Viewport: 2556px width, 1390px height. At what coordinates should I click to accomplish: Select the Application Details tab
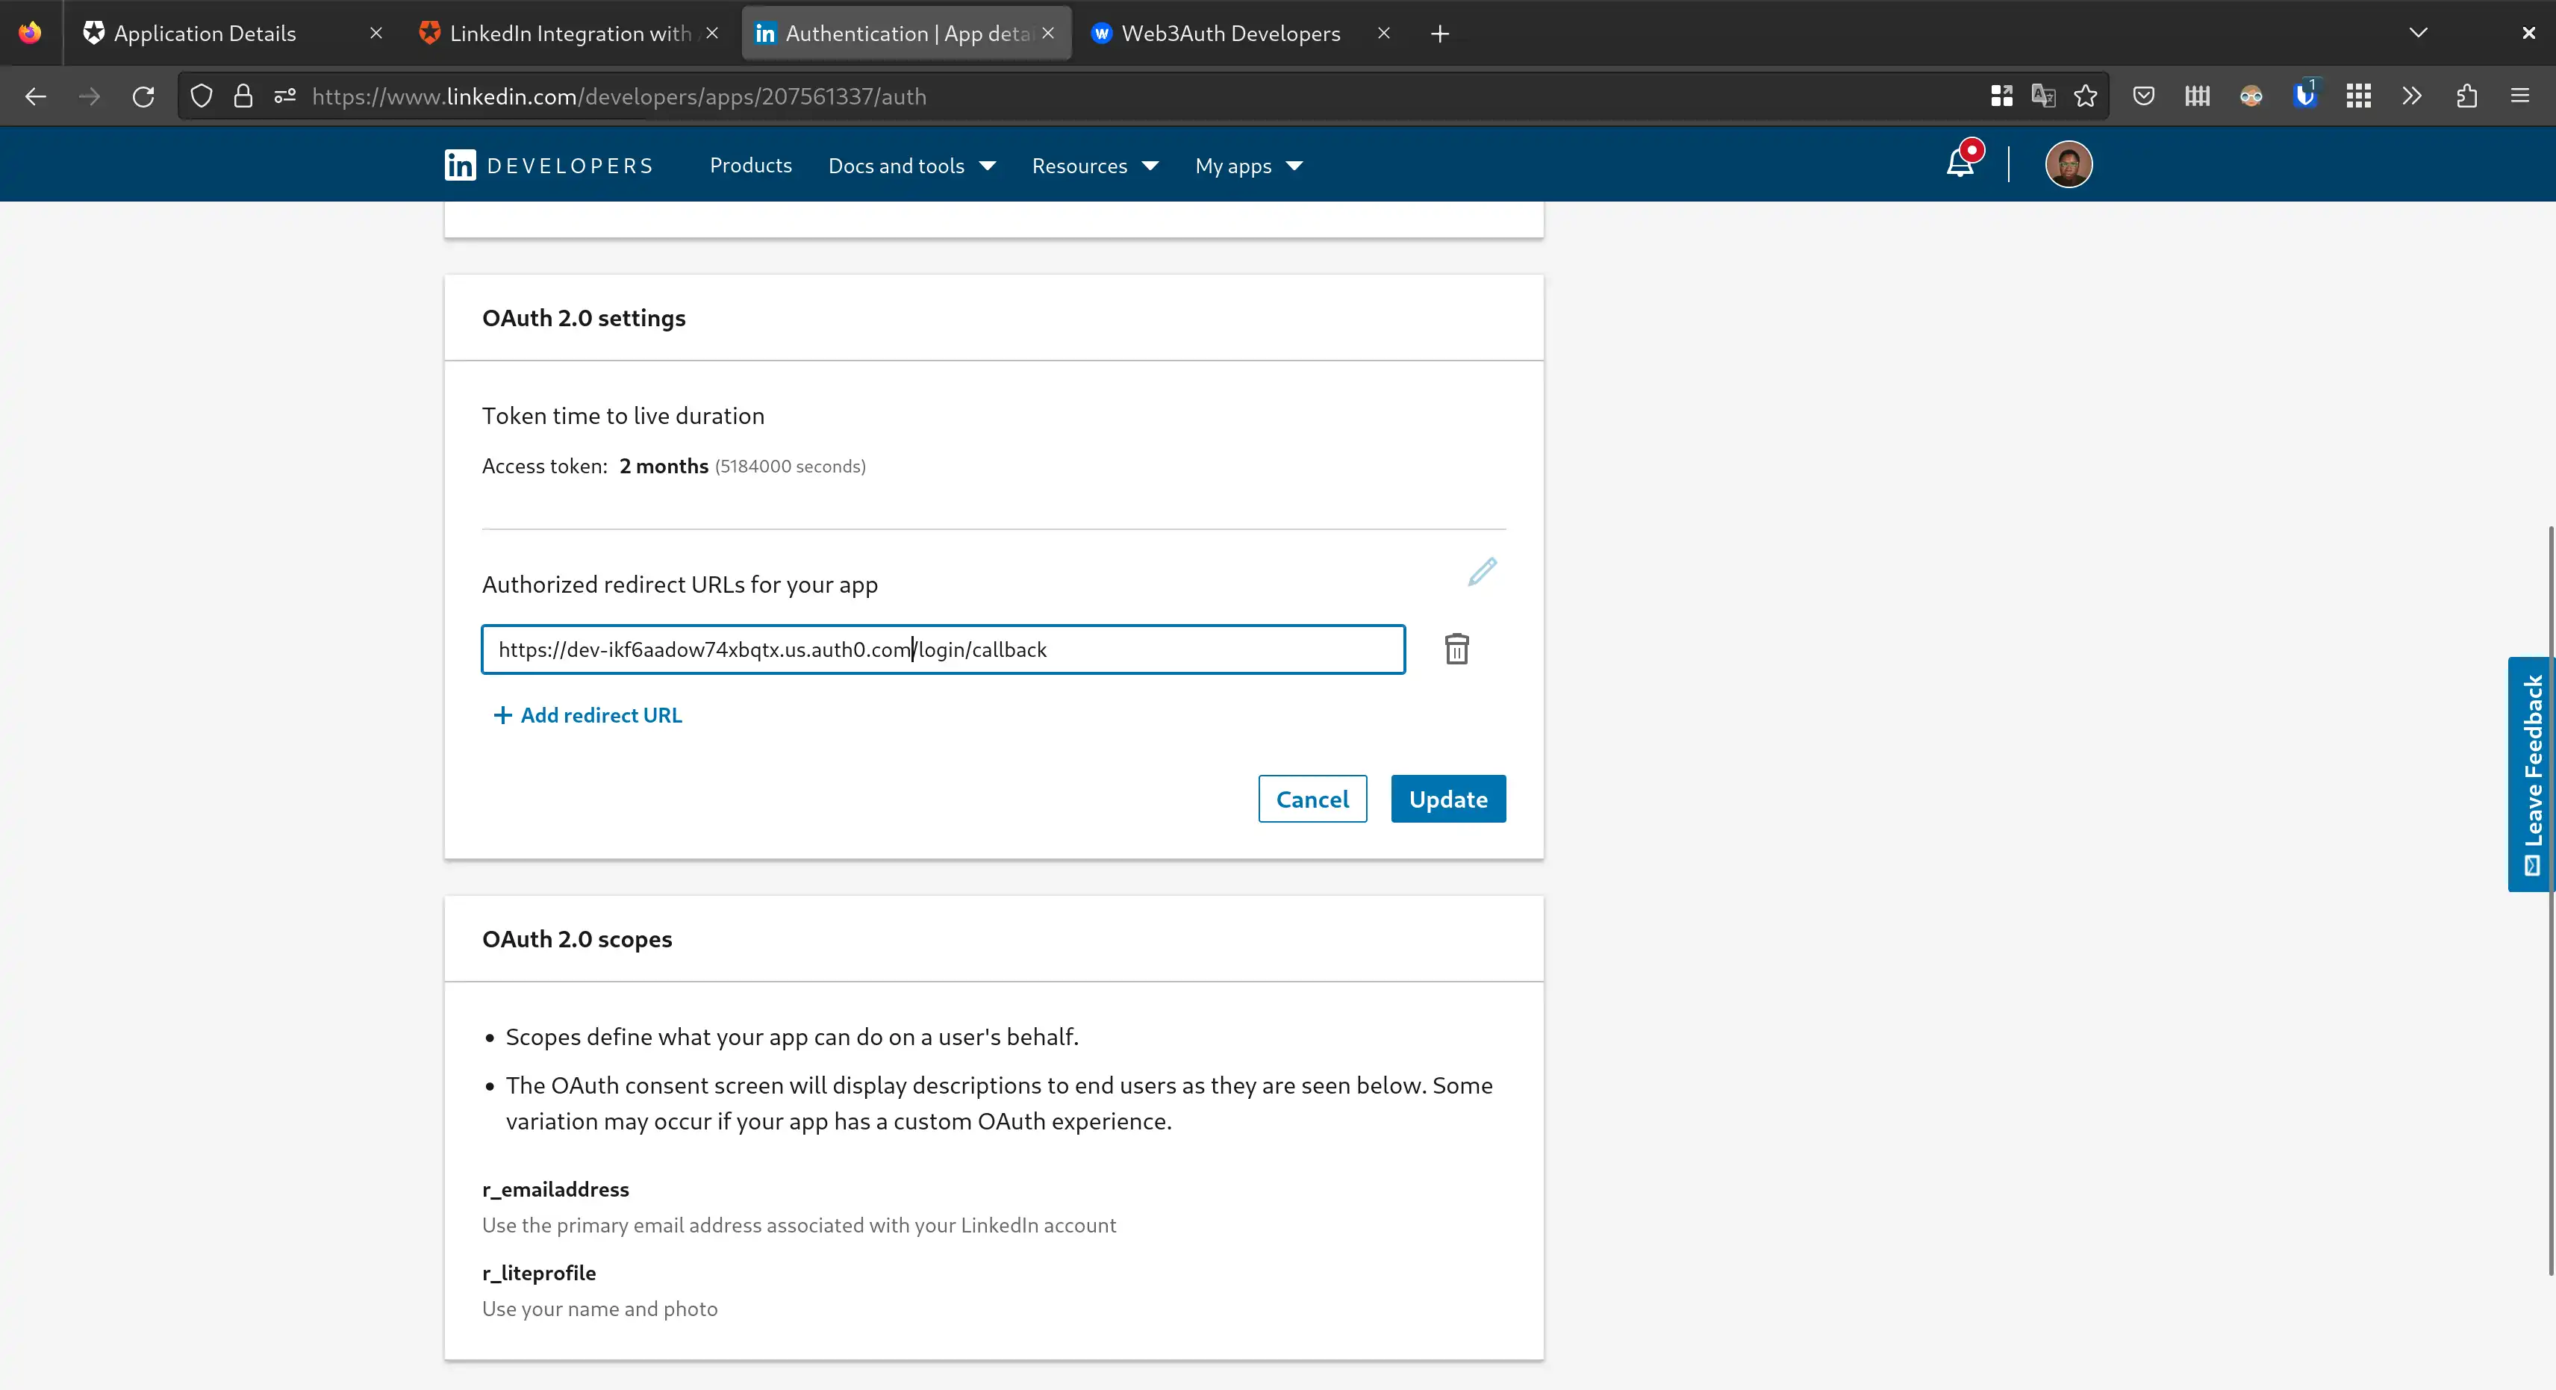[205, 33]
